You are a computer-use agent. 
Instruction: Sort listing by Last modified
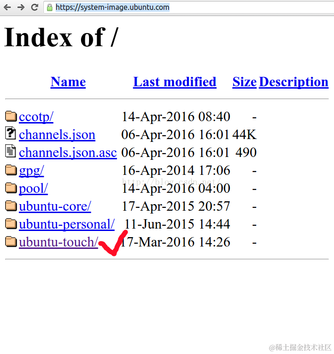click(175, 82)
